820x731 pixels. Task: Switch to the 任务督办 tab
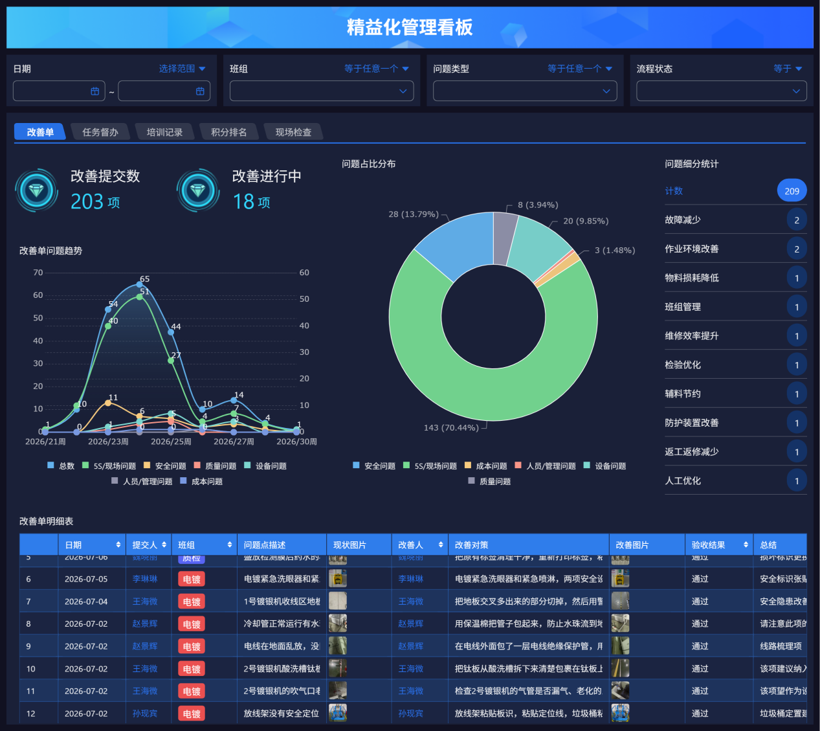100,132
